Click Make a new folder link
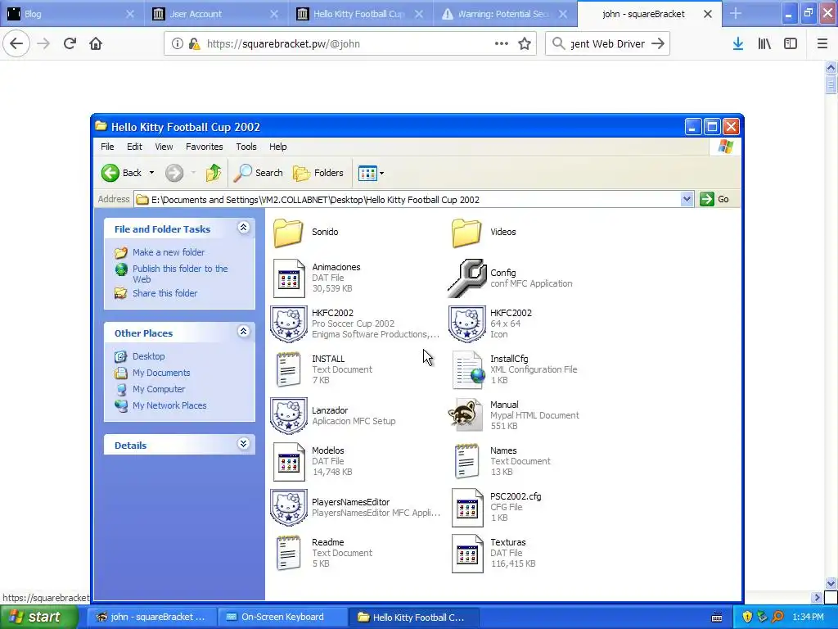This screenshot has height=629, width=838. coord(169,252)
